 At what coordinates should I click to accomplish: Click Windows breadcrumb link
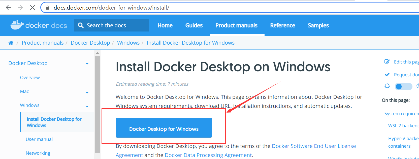pyautogui.click(x=128, y=43)
